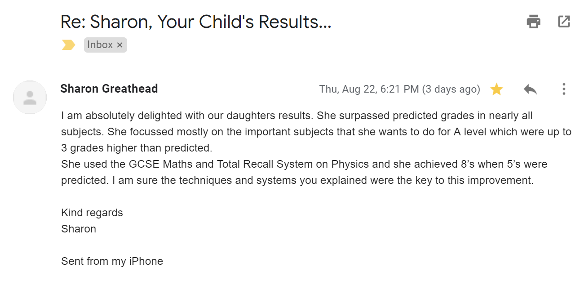The width and height of the screenshot is (584, 281).
Task: Open the email in a new window
Action: [564, 22]
